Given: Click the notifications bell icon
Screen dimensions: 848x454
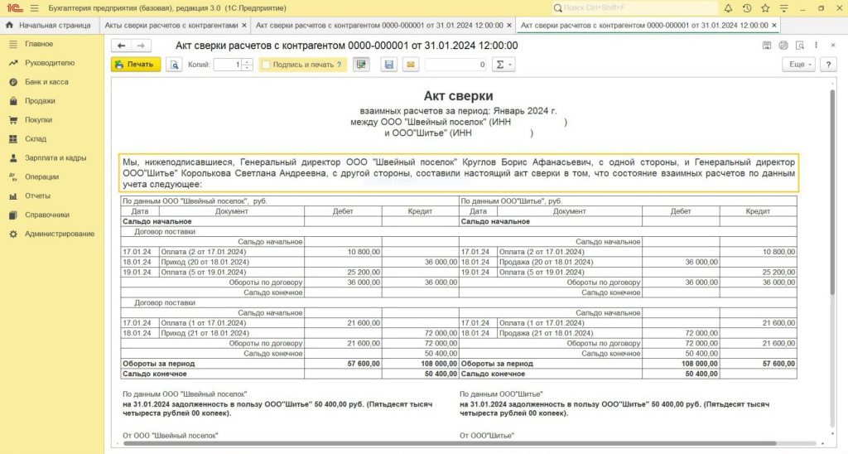Looking at the screenshot, I should (729, 8).
